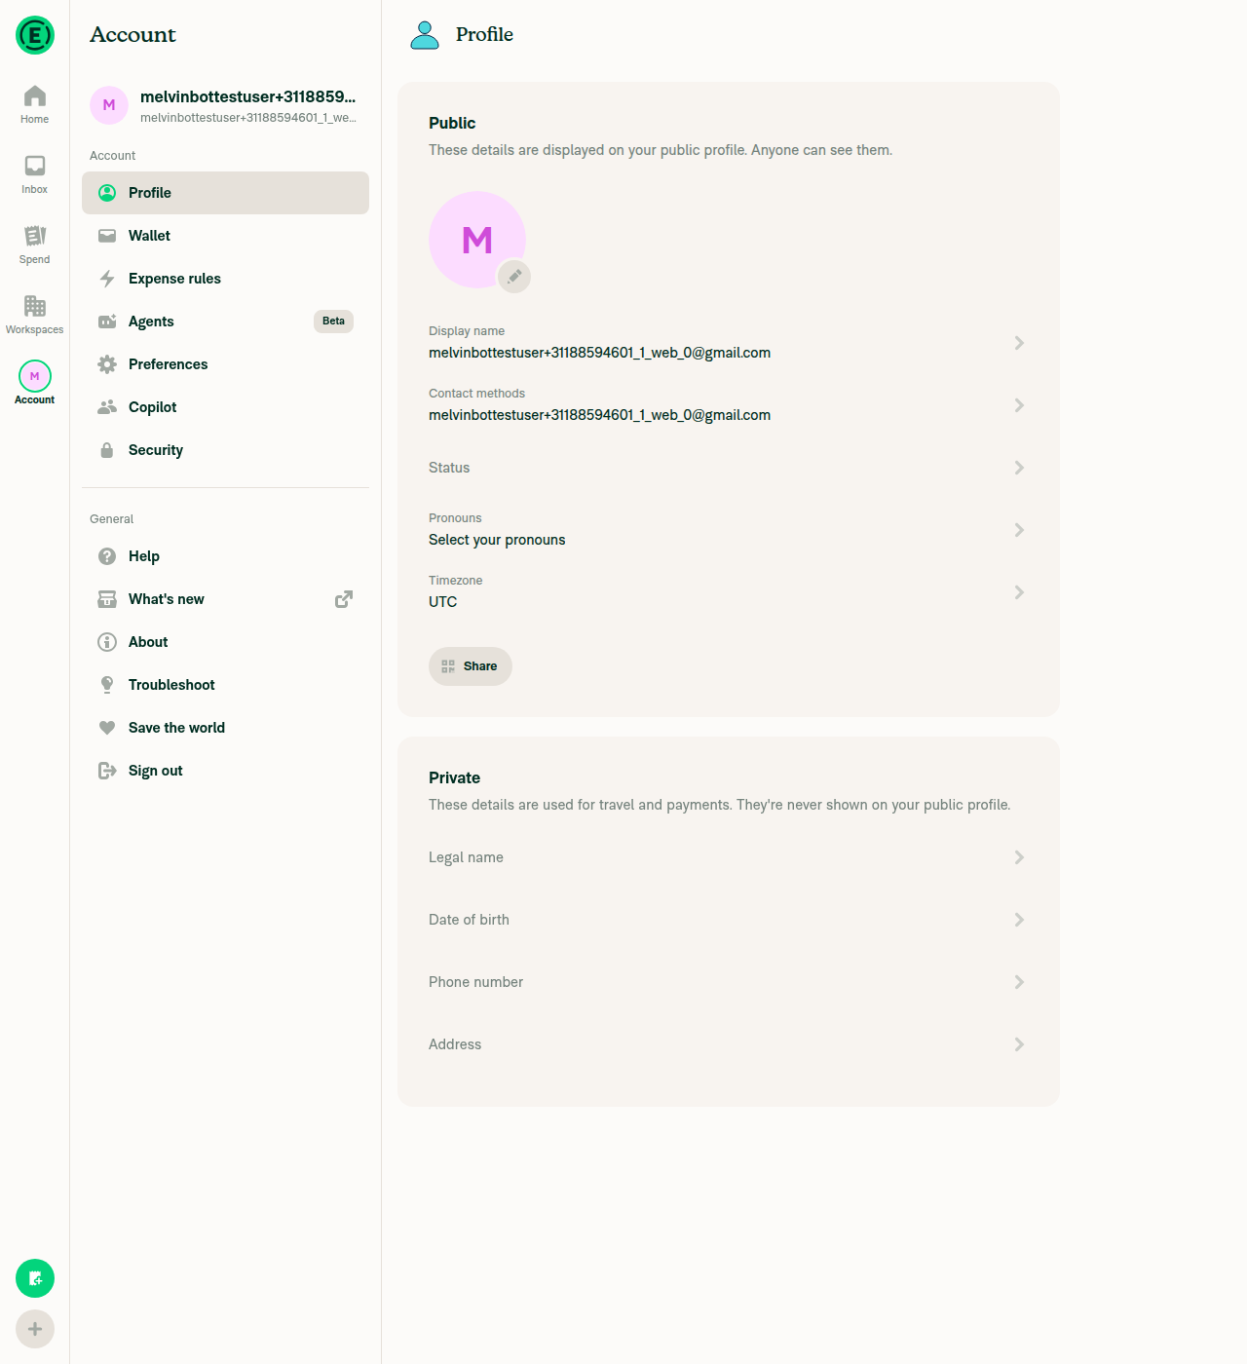Screen dimensions: 1247x1364
Task: Click the Security lock icon
Action: pyautogui.click(x=107, y=450)
